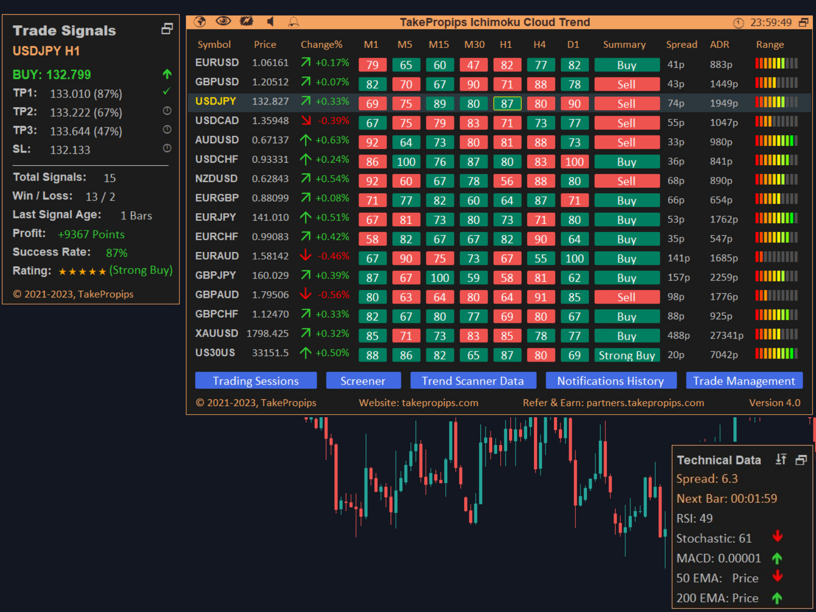Toggle the eye visibility icon in header
This screenshot has width=816, height=612.
(x=223, y=21)
